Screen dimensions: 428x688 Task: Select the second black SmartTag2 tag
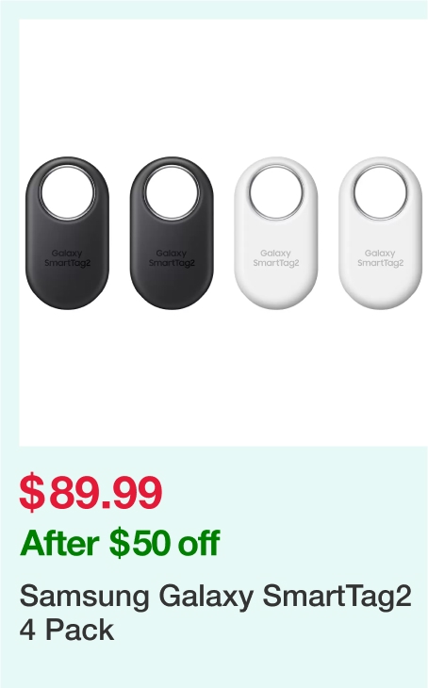[172, 233]
